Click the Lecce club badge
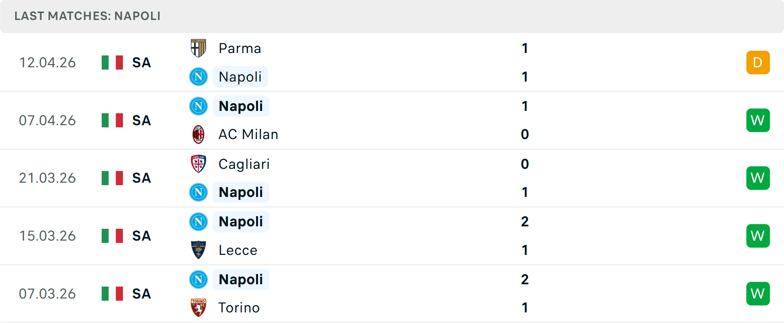 (198, 250)
